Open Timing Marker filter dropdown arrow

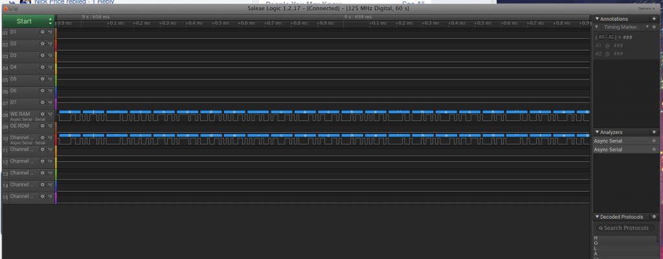[647, 27]
